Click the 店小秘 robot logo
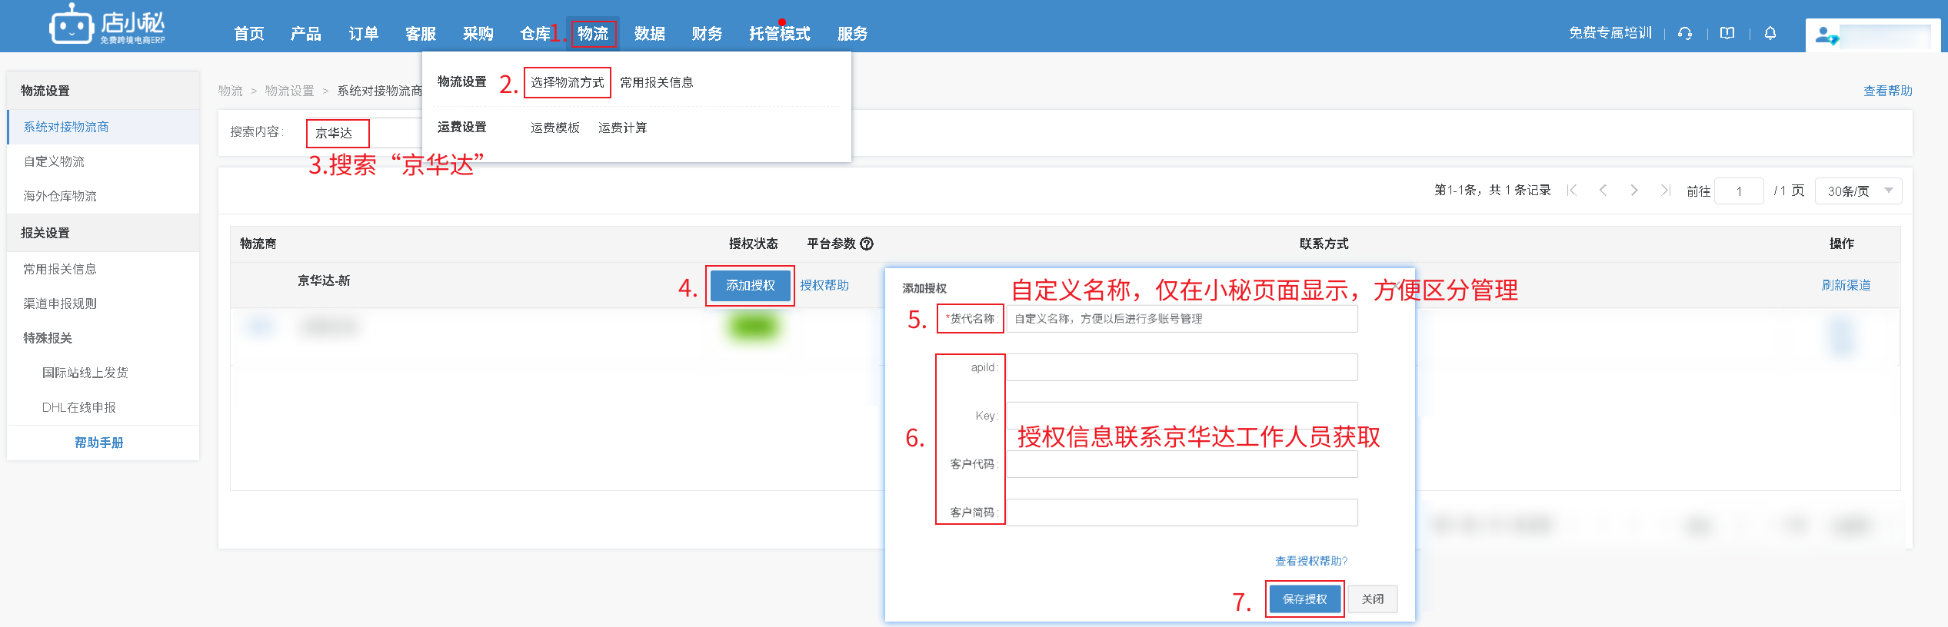The height and width of the screenshot is (627, 1948). point(72,27)
